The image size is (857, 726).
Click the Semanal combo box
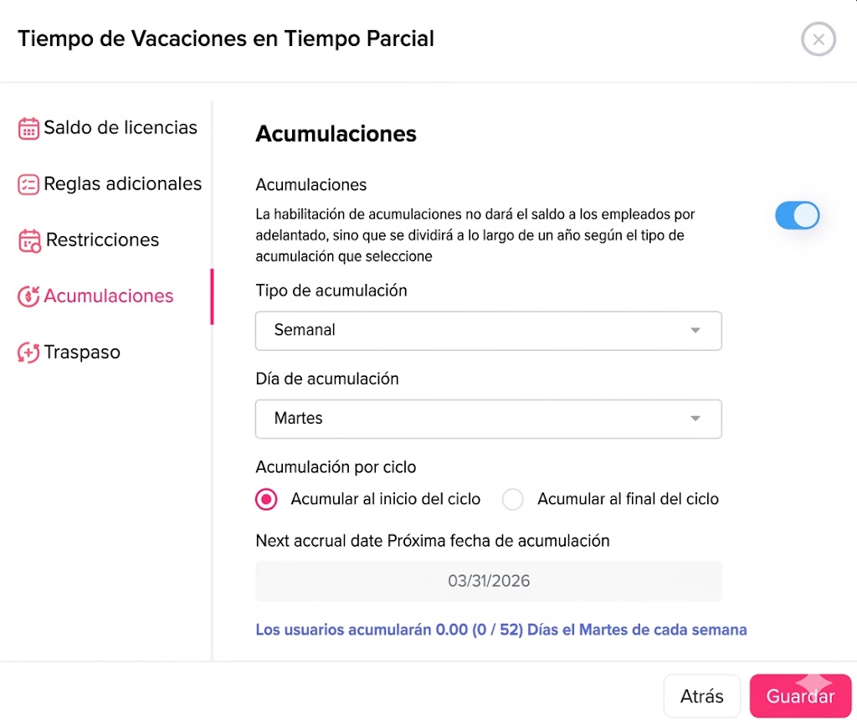[488, 331]
